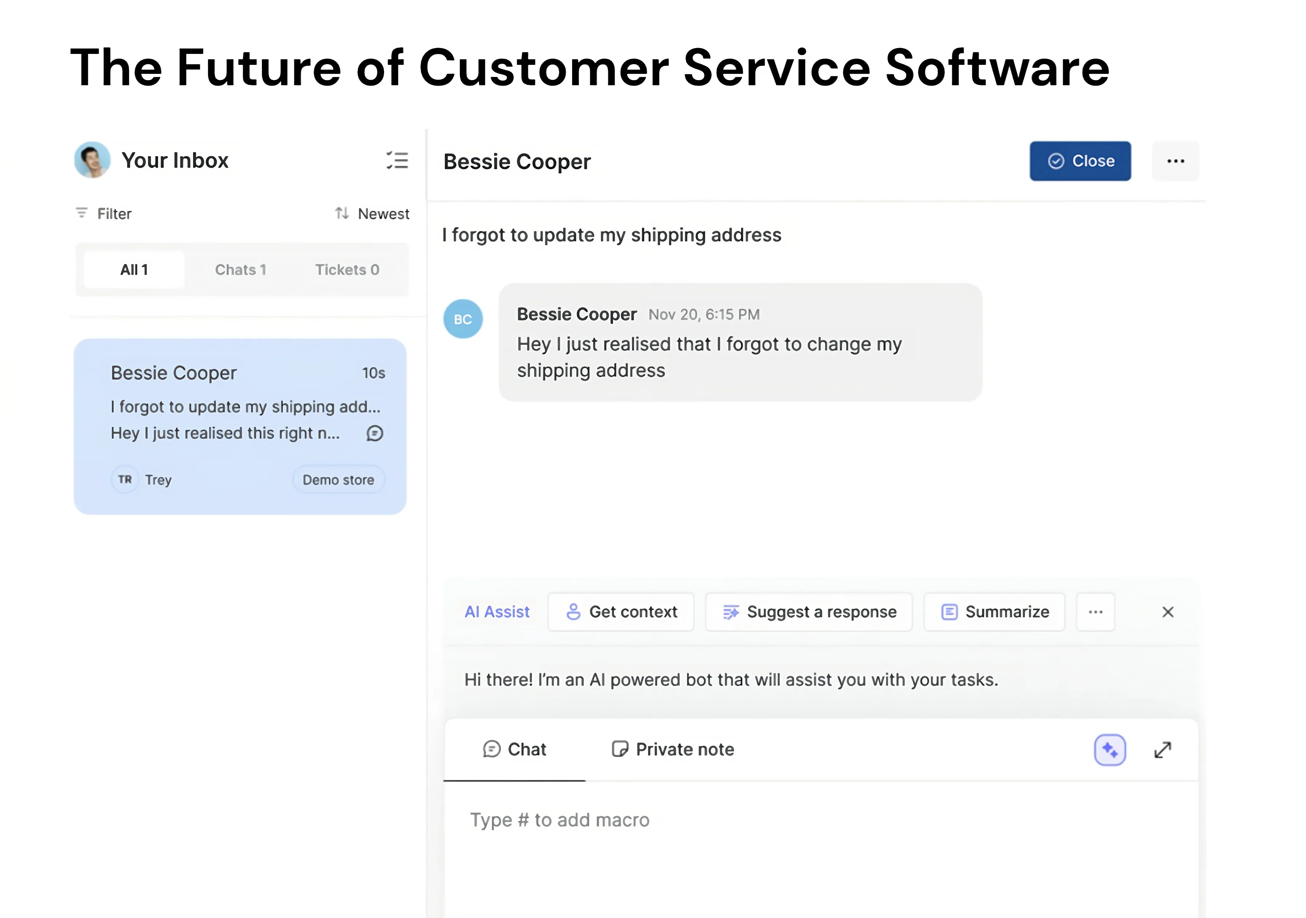Expand the message composer with the diagonal arrow
This screenshot has height=918, width=1306.
[x=1162, y=750]
